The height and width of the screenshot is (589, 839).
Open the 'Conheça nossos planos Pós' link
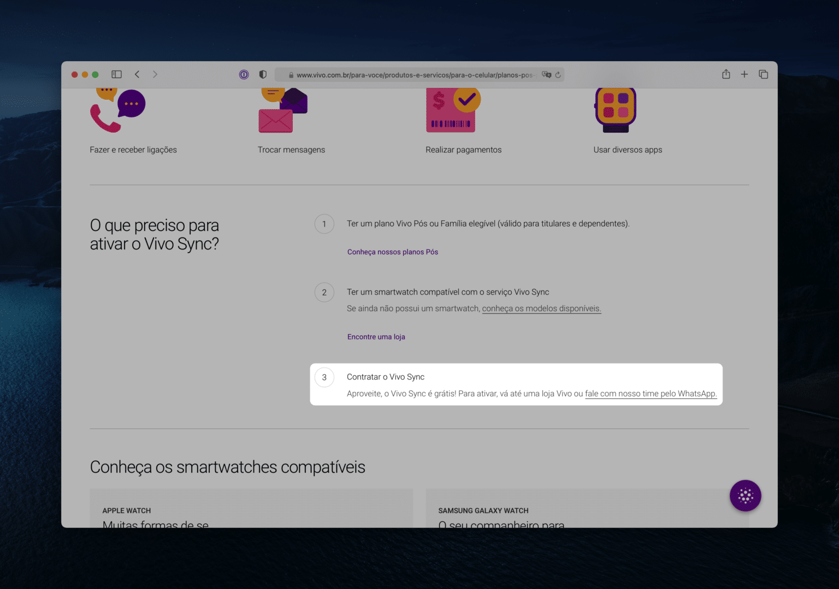point(392,252)
